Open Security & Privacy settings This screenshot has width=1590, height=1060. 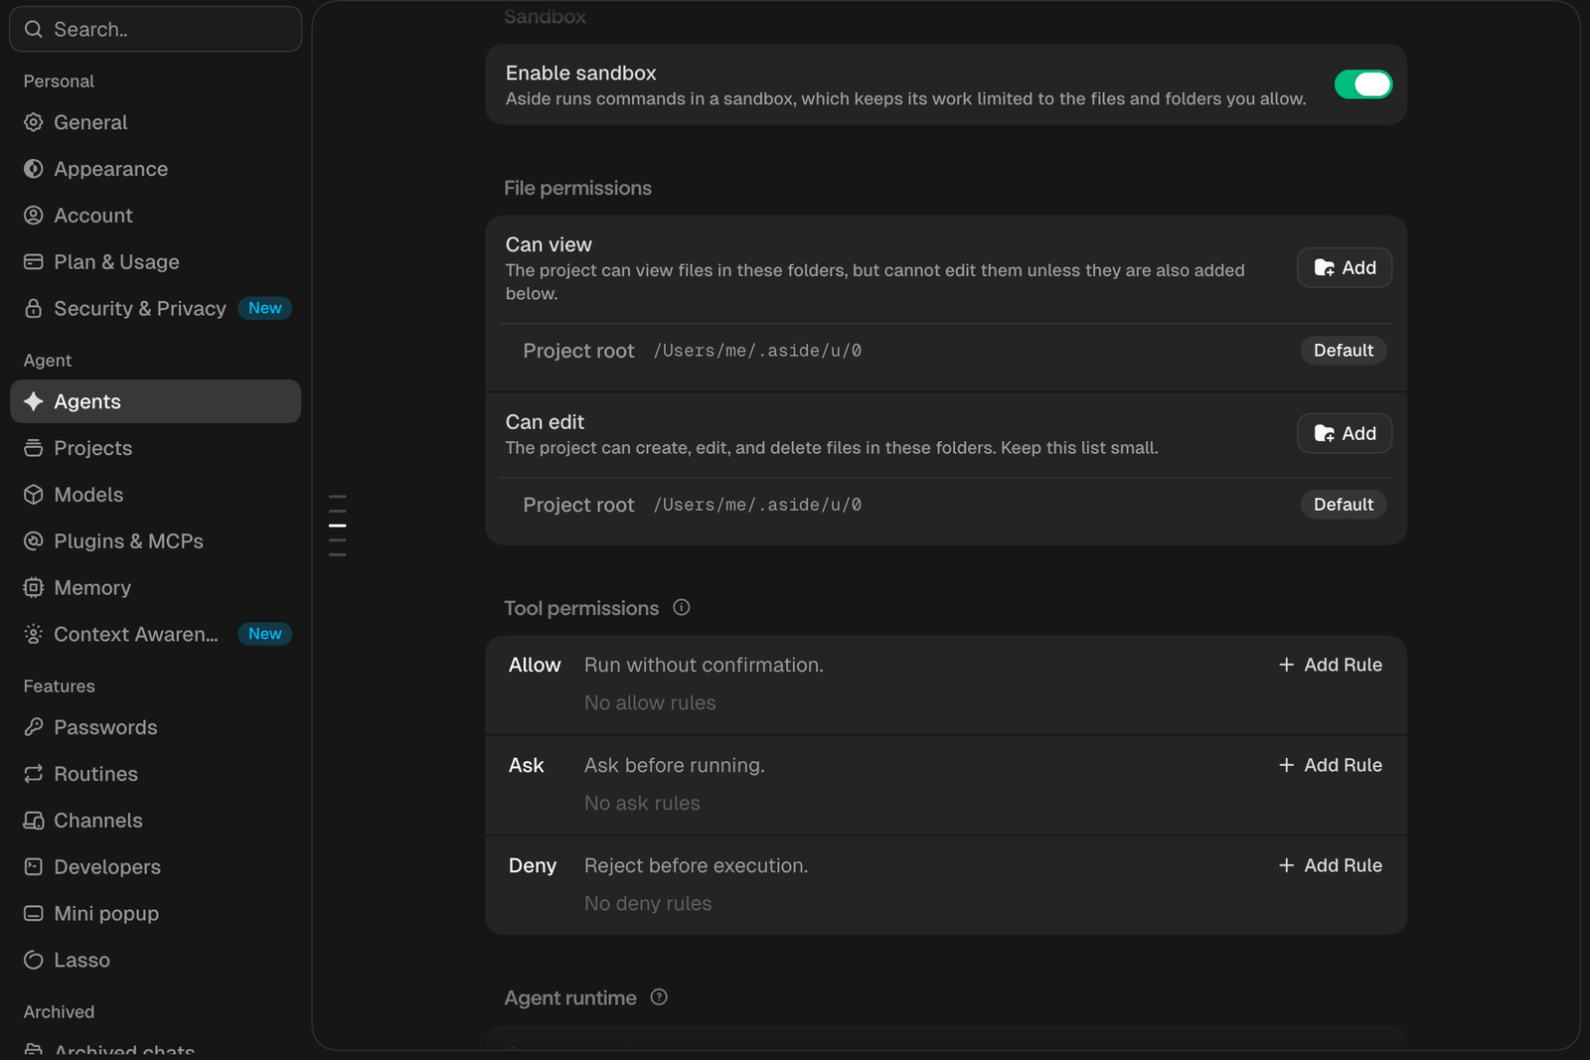tap(155, 309)
